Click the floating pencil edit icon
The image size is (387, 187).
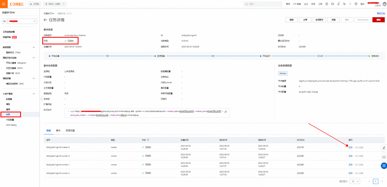[384, 148]
